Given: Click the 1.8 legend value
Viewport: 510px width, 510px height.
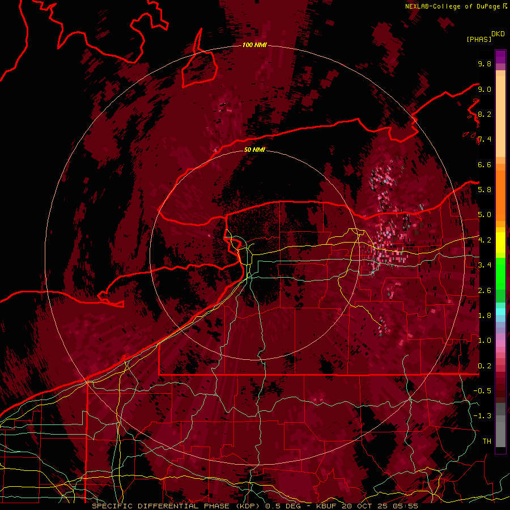Looking at the screenshot, I should (x=484, y=316).
